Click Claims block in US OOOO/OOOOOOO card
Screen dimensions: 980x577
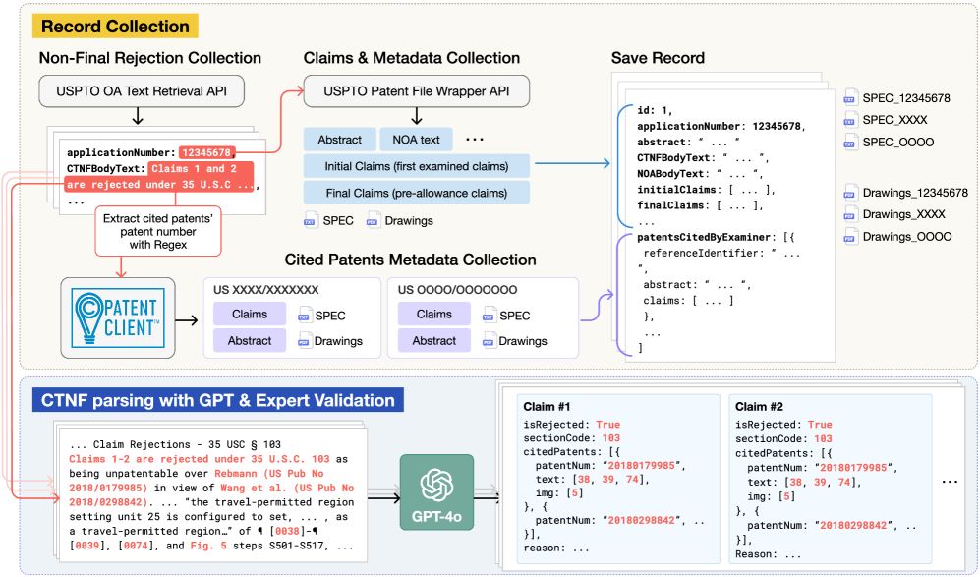point(434,314)
